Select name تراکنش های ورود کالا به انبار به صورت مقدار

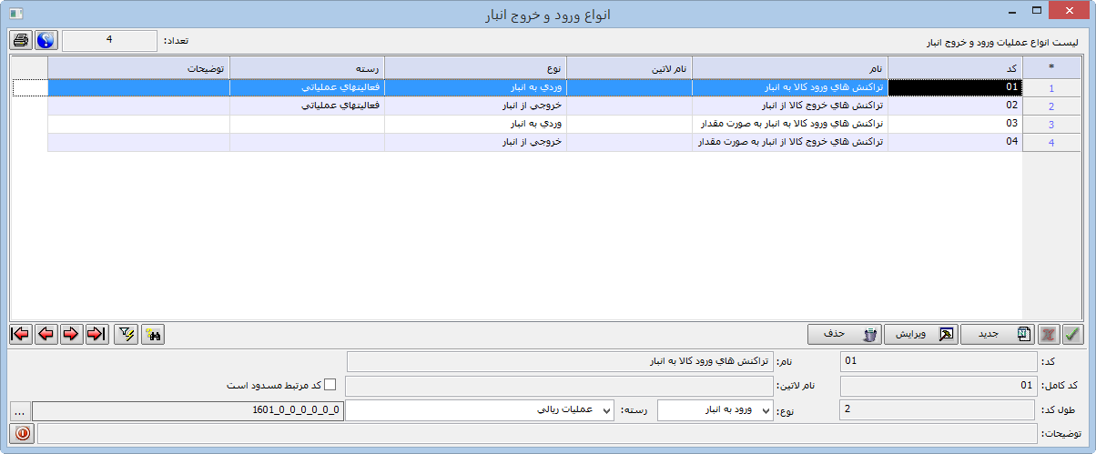790,124
